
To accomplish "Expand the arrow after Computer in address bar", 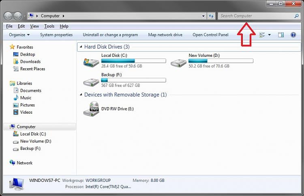I will coord(63,16).
